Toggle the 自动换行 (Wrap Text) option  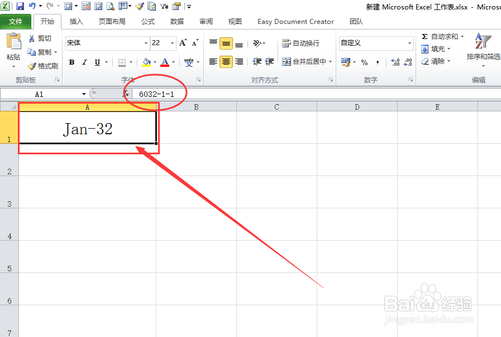(300, 43)
